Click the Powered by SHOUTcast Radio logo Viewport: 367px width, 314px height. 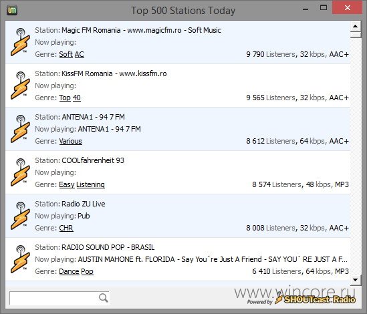pos(301,300)
